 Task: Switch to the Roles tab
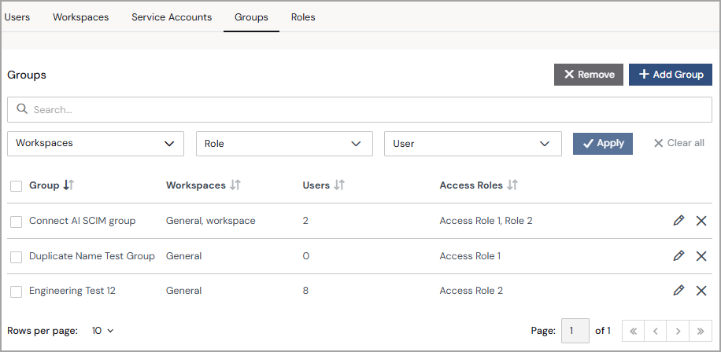303,17
